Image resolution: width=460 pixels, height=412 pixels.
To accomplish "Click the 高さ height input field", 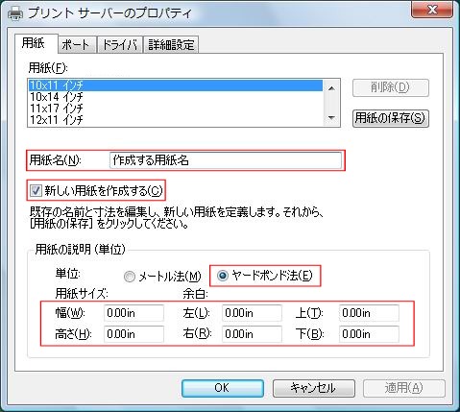I will pos(133,334).
